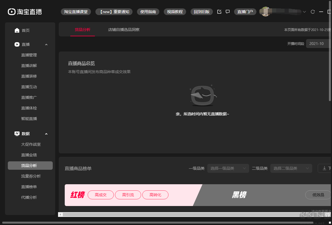The image size is (332, 225).
Task: Click the message bubble icon in the top bar
Action: coord(228,12)
